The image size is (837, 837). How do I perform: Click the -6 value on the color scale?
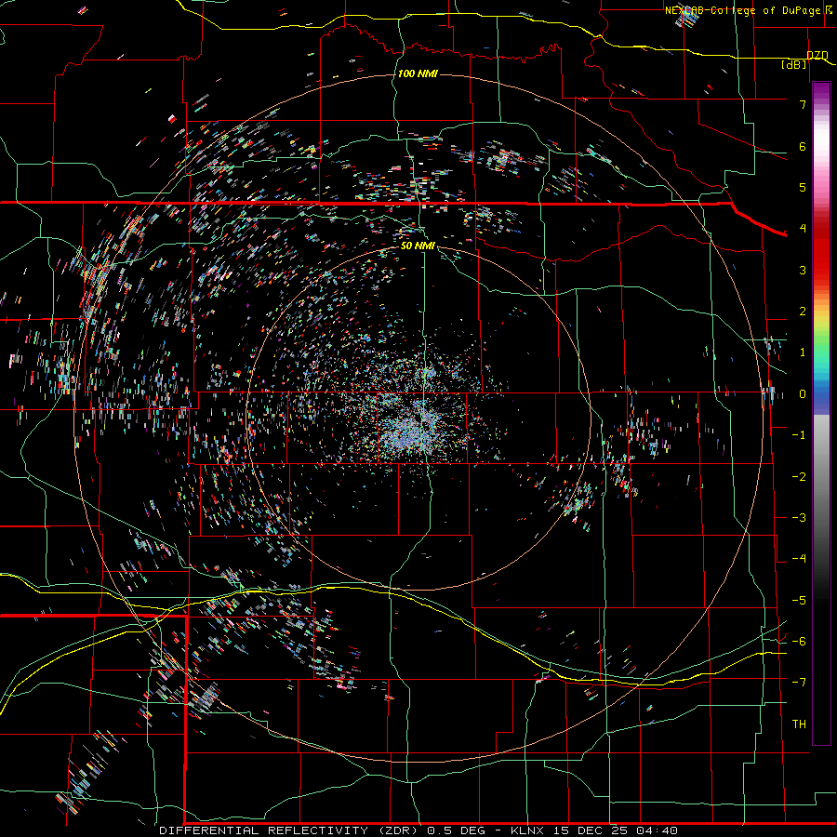click(x=799, y=642)
